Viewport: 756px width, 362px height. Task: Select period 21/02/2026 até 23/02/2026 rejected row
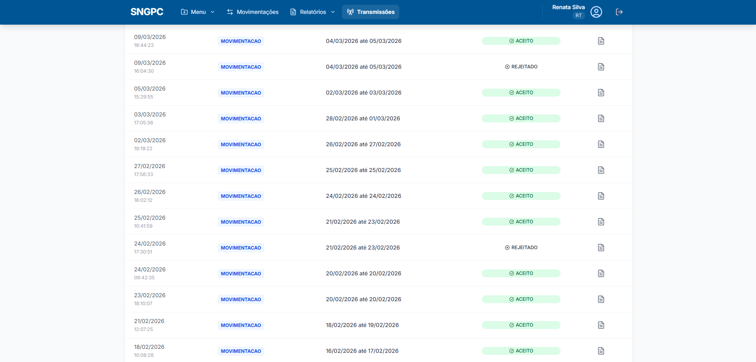point(363,248)
